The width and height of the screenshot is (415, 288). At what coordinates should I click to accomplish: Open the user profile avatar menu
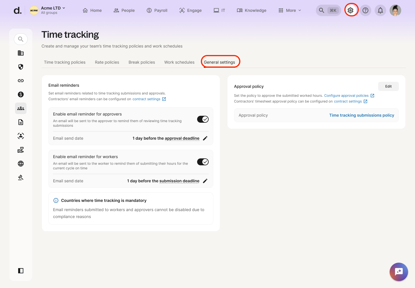[395, 10]
